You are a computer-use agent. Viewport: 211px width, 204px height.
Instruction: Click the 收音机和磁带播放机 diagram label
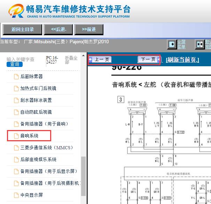click(x=178, y=174)
